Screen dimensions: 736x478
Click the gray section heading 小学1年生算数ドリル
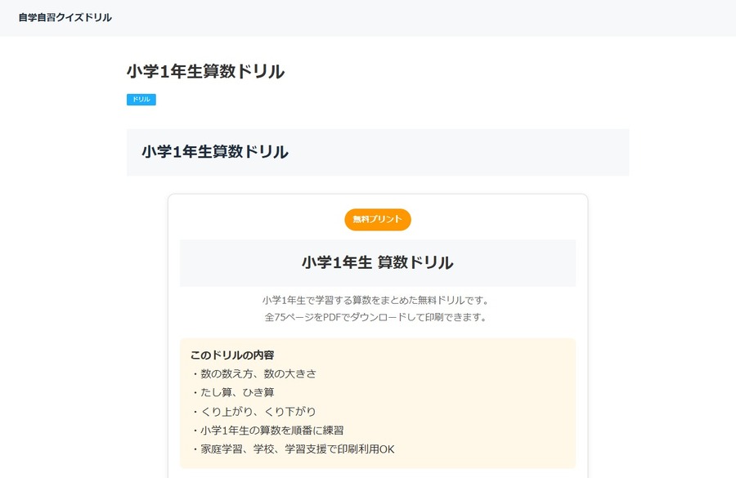tap(215, 152)
